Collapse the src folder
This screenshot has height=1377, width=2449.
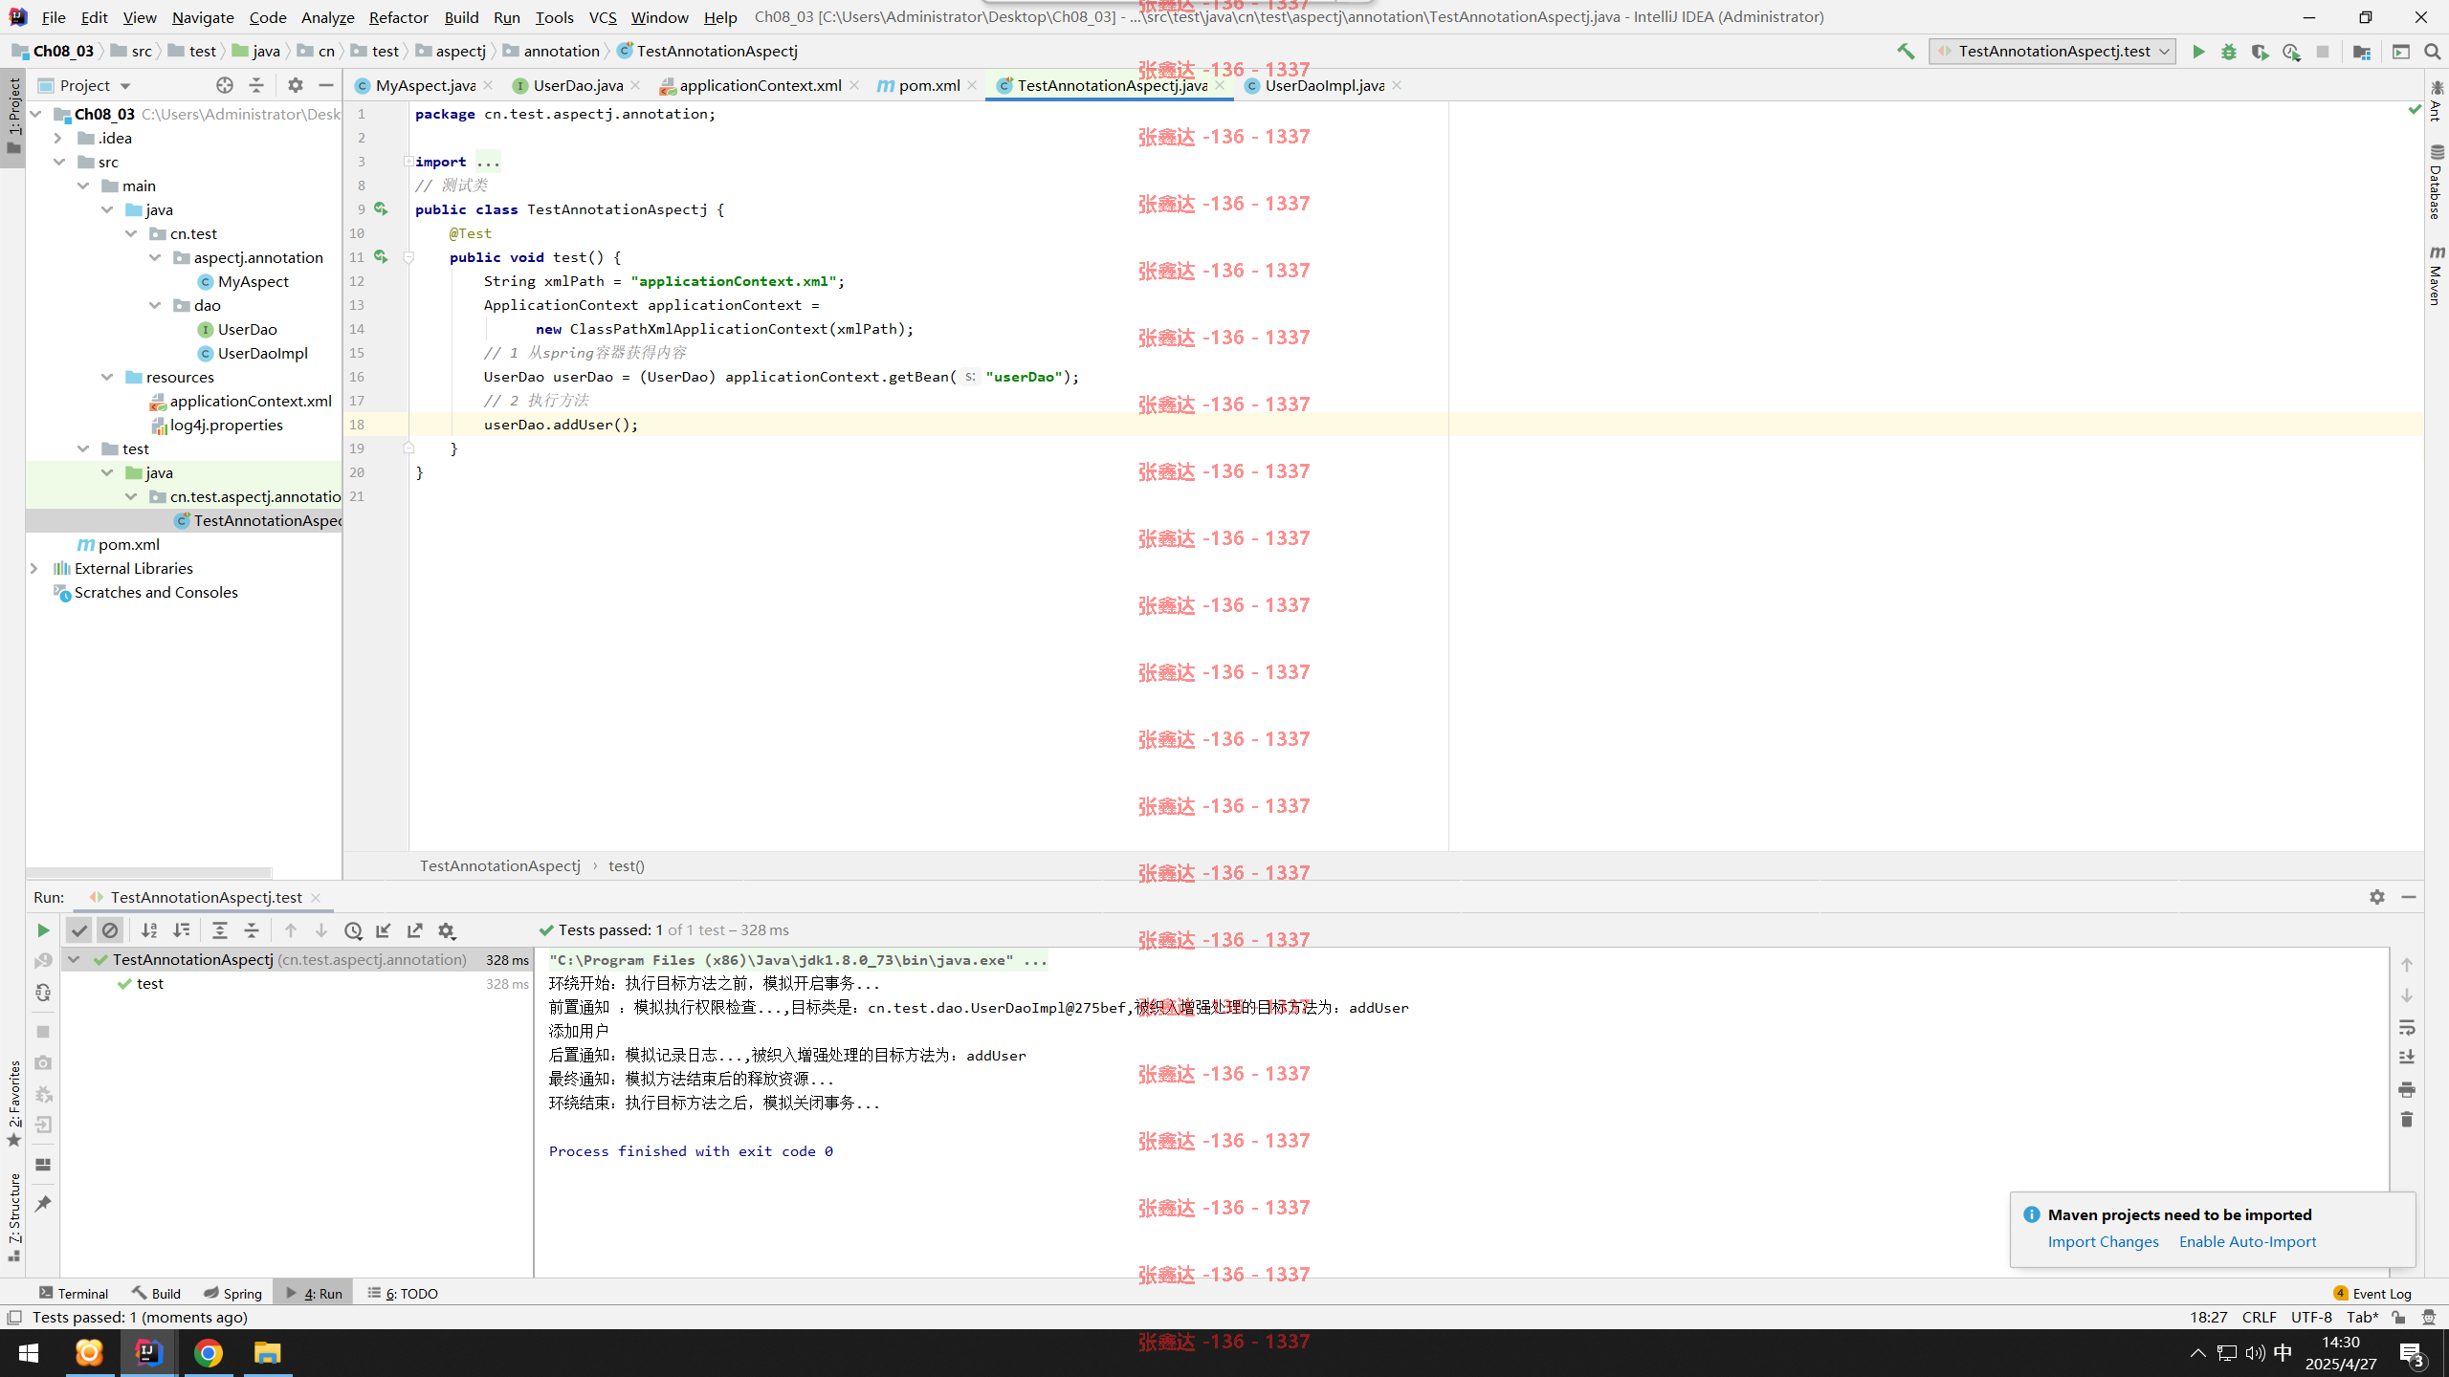[x=59, y=162]
